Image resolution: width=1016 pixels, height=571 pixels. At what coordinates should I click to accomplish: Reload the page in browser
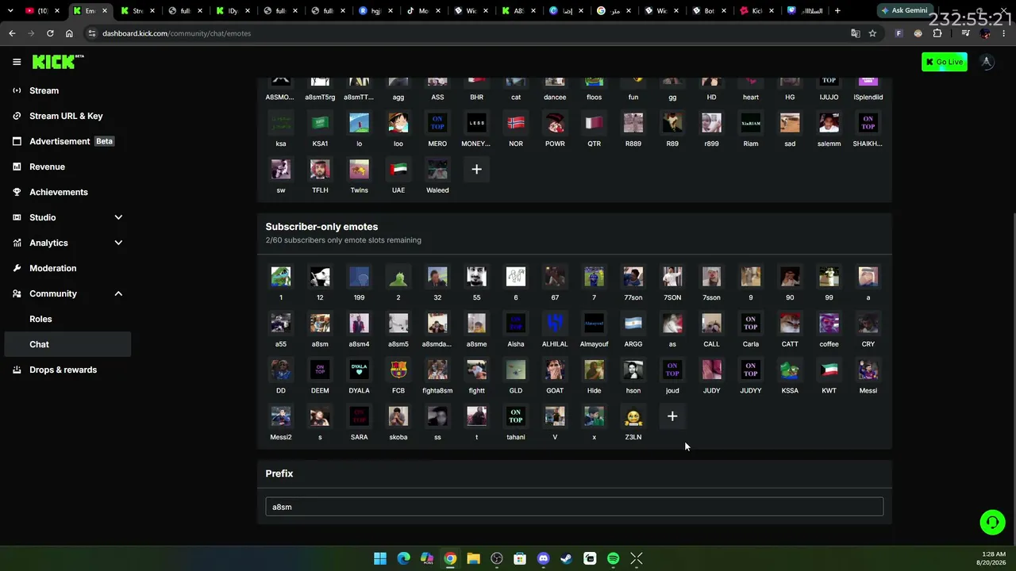click(50, 33)
